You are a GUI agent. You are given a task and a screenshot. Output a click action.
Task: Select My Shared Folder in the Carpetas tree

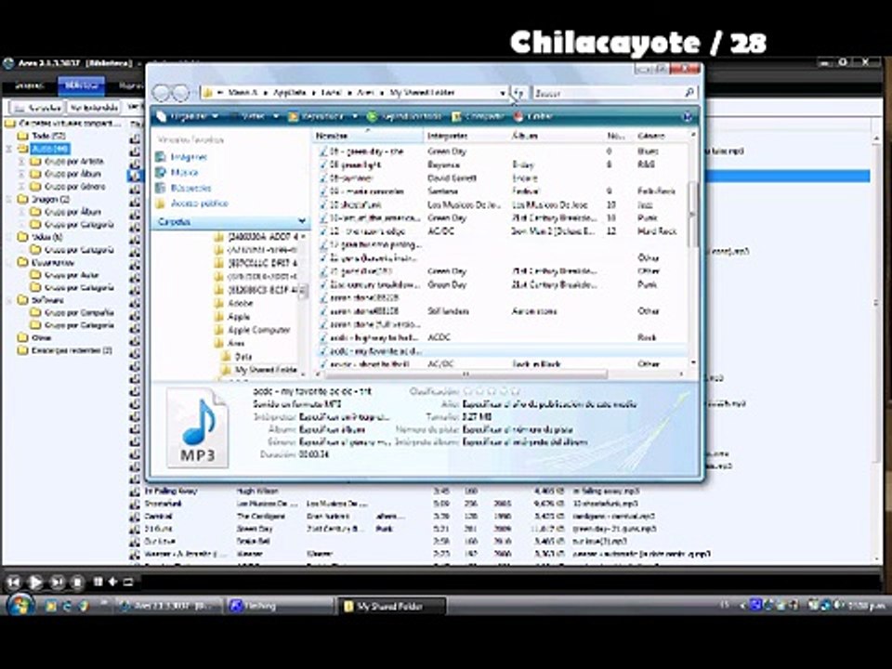tap(259, 370)
